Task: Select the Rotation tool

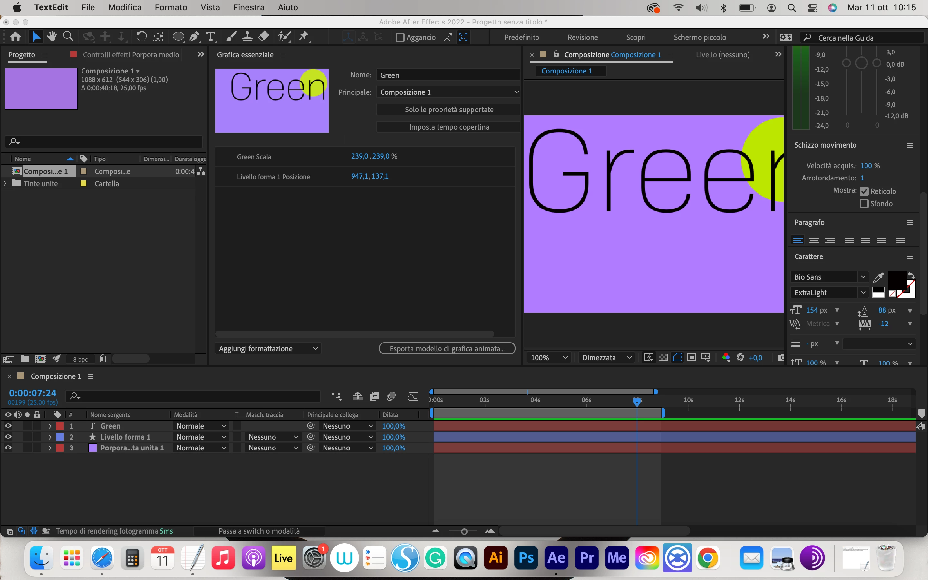Action: point(141,37)
